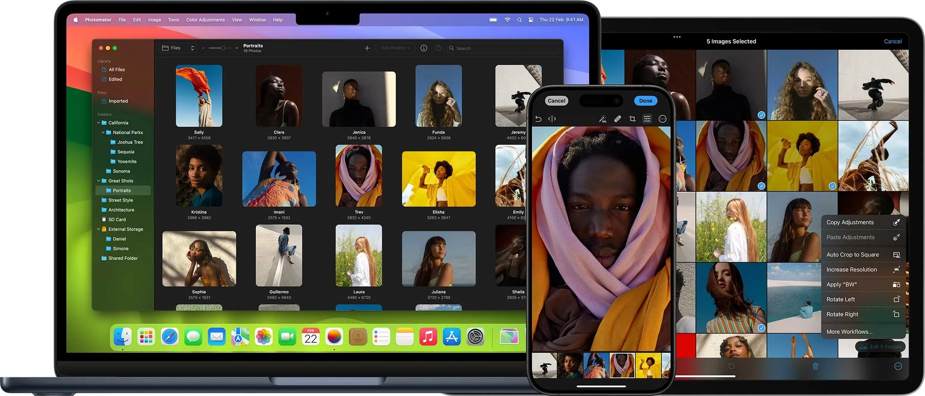This screenshot has height=396, width=925.
Task: Open the Color Adjustments menu
Action: (206, 20)
